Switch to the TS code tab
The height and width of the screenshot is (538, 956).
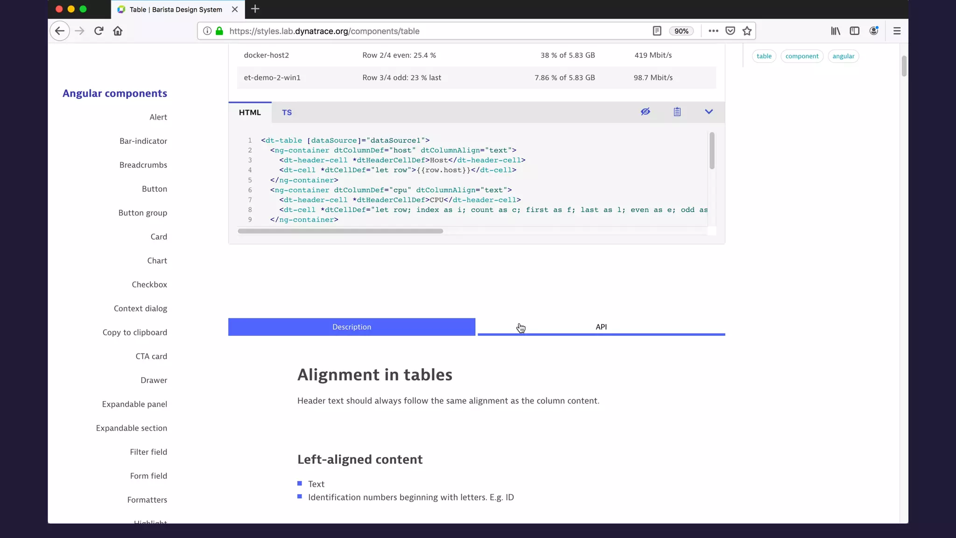coord(287,113)
